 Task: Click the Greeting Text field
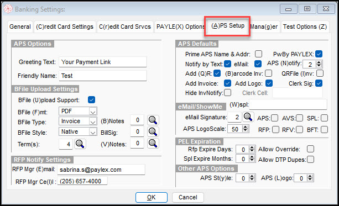[x=103, y=62]
